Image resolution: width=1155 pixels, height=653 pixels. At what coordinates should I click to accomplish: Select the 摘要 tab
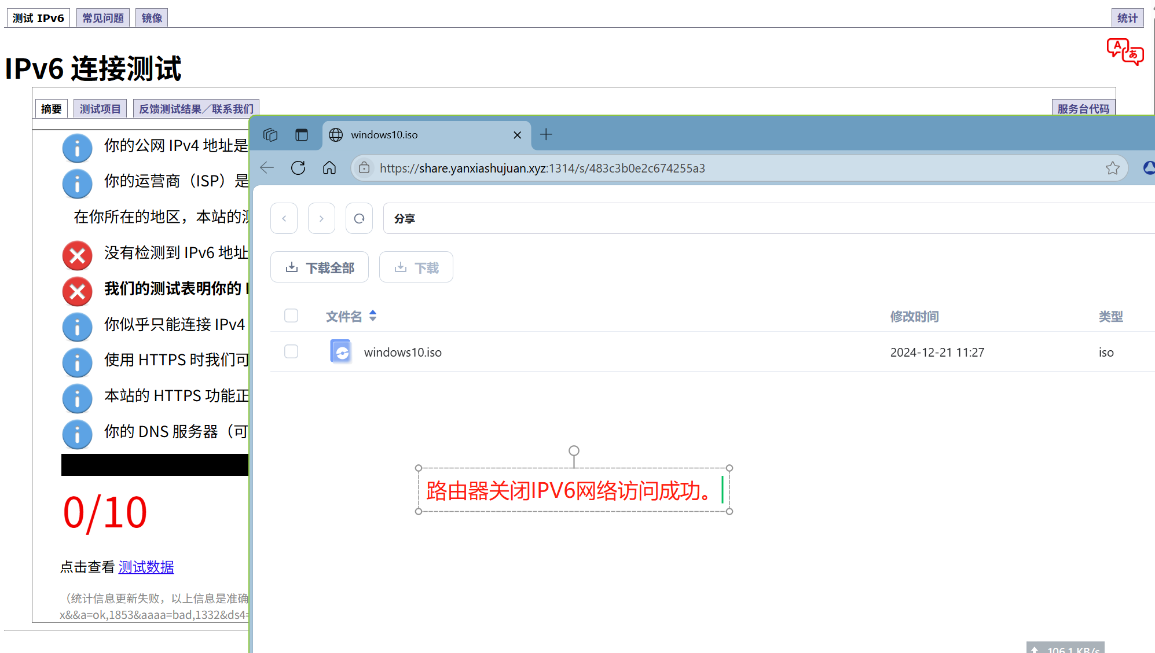coord(51,109)
